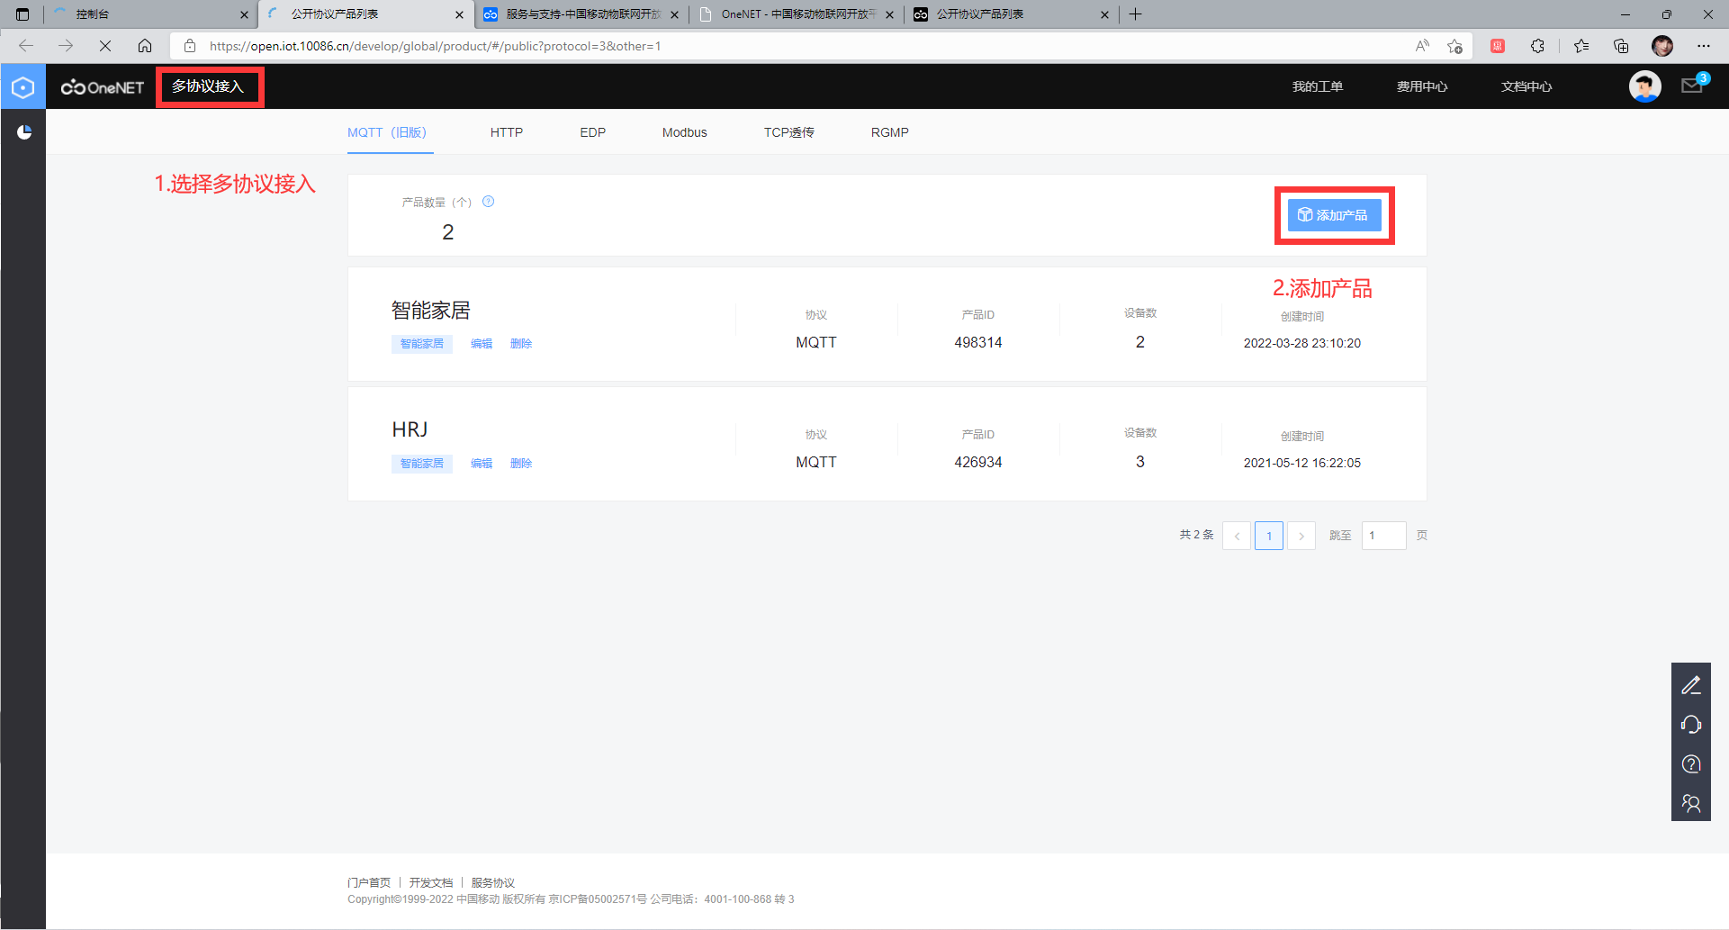Click the browser address bar URL

click(x=436, y=46)
